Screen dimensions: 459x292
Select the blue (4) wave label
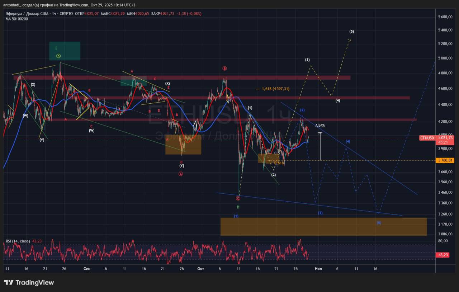[347, 142]
